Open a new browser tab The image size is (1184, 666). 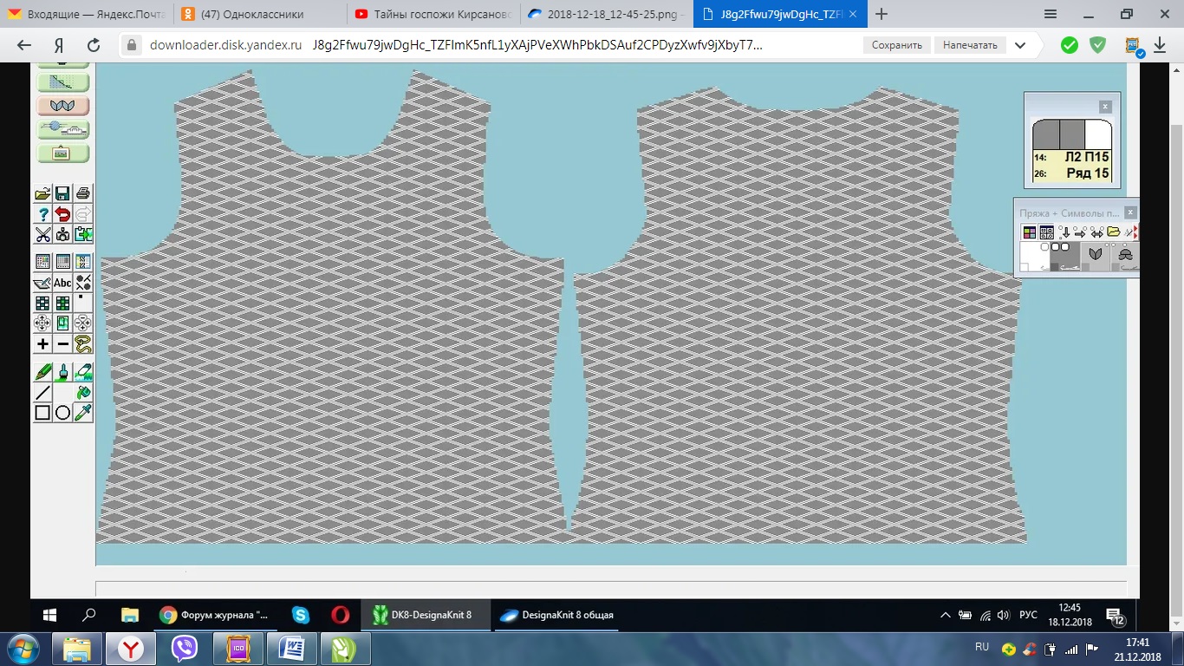tap(882, 14)
